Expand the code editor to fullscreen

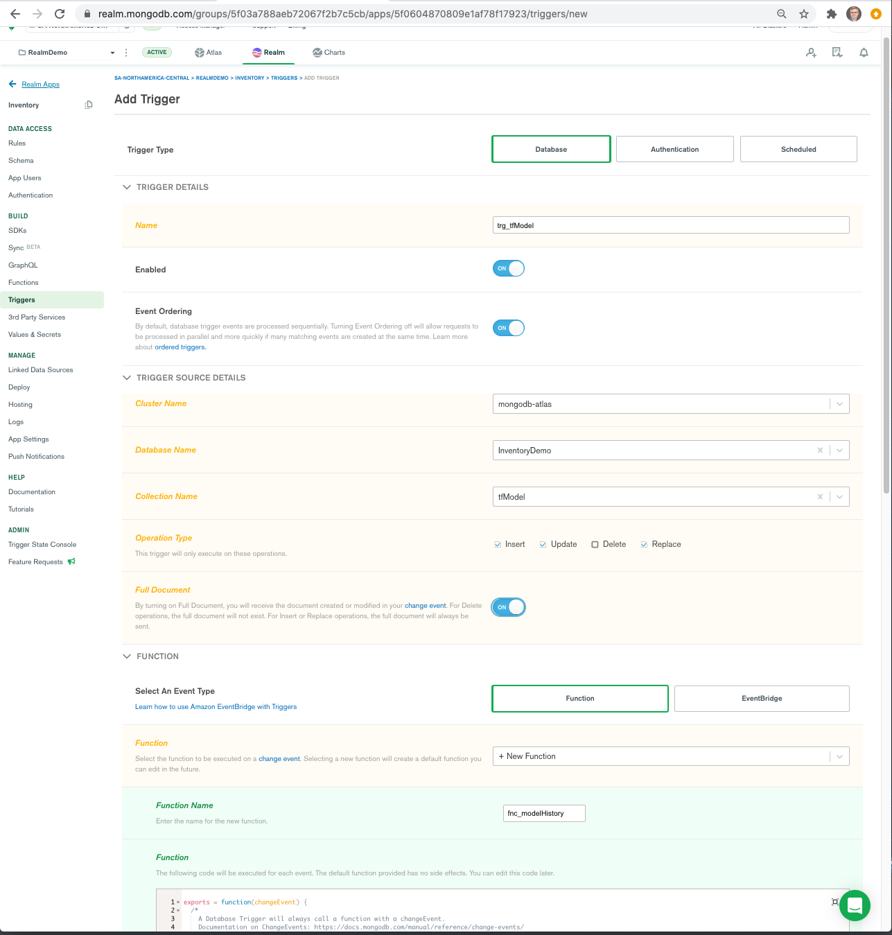click(x=834, y=902)
